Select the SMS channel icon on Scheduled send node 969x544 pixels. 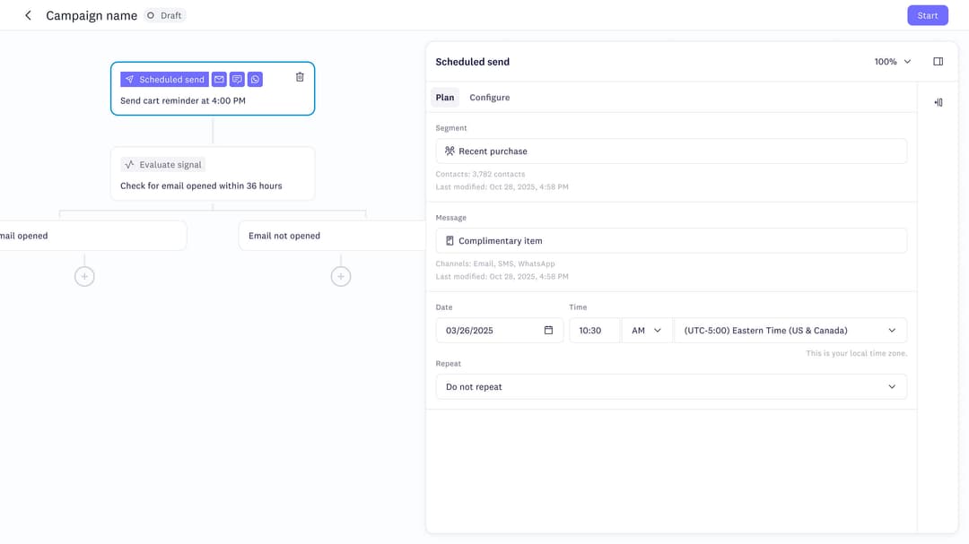(236, 79)
